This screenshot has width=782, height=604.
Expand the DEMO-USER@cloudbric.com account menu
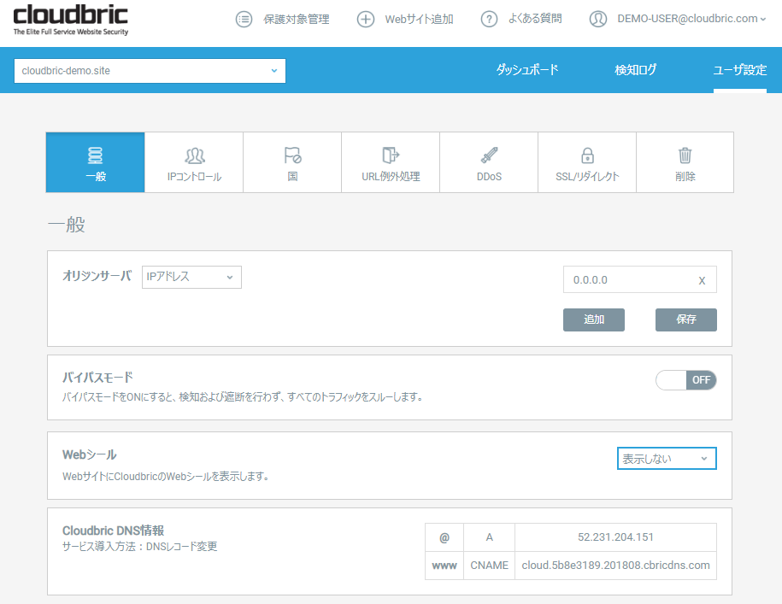coord(691,19)
